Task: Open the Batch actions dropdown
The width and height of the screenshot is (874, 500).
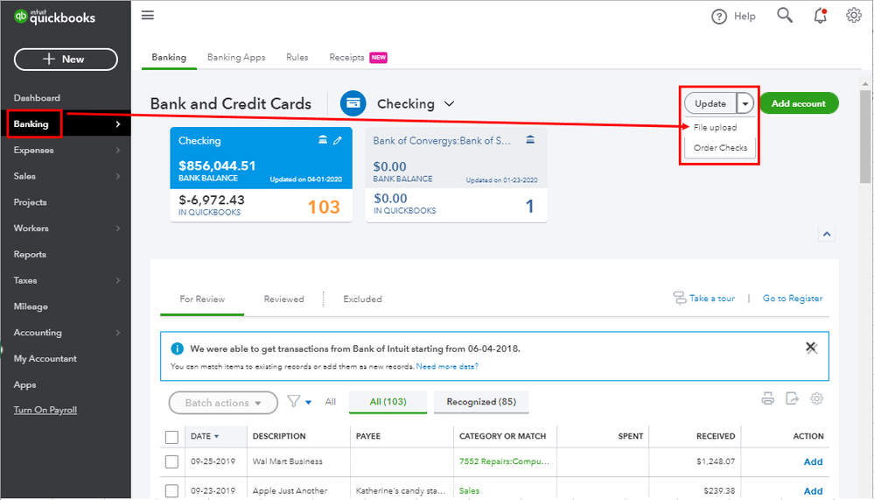Action: [x=223, y=403]
